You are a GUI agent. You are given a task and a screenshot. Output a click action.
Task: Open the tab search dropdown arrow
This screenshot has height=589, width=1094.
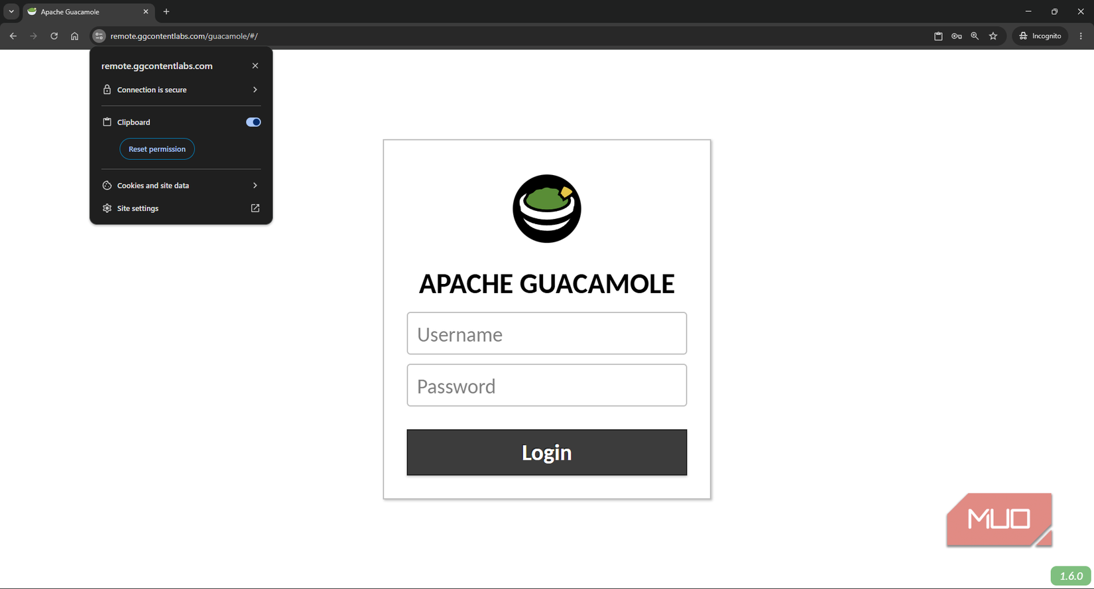[x=11, y=11]
